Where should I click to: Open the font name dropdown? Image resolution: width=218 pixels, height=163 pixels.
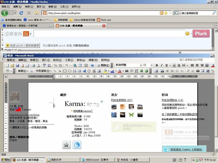coord(141,65)
